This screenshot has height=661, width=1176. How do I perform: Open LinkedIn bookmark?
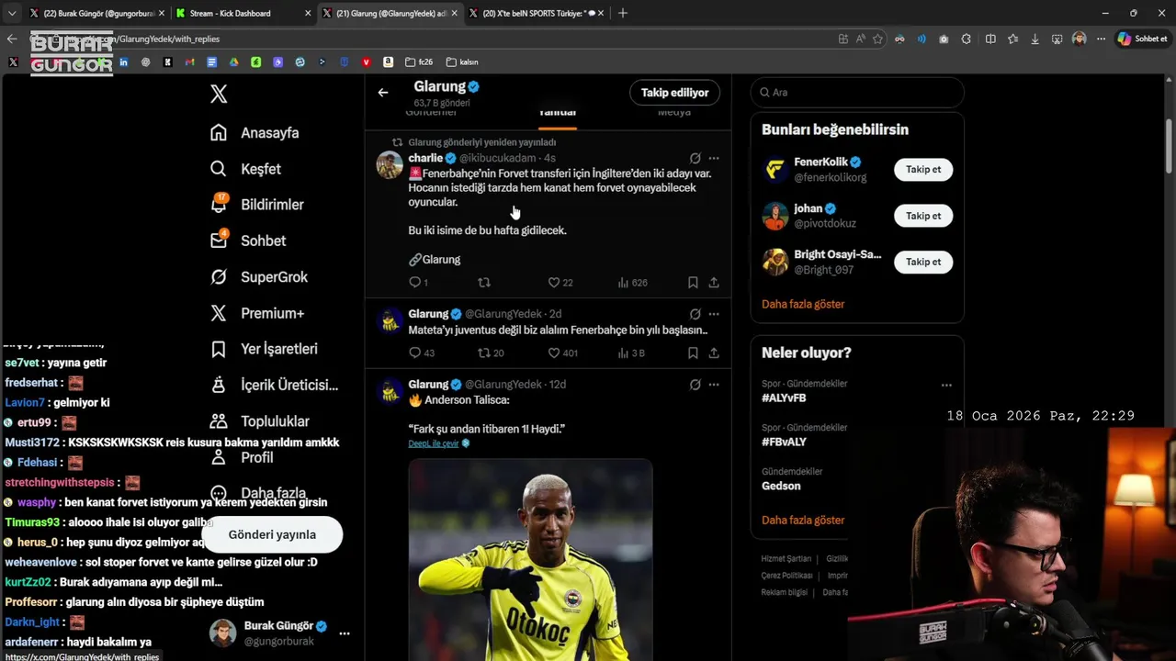point(123,62)
